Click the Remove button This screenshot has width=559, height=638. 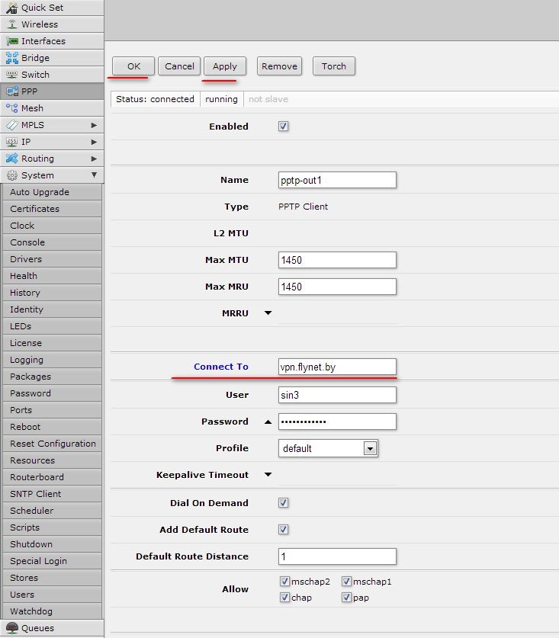pyautogui.click(x=279, y=66)
